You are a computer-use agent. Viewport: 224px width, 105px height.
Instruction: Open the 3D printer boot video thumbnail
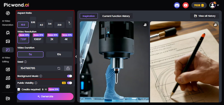[114, 62]
